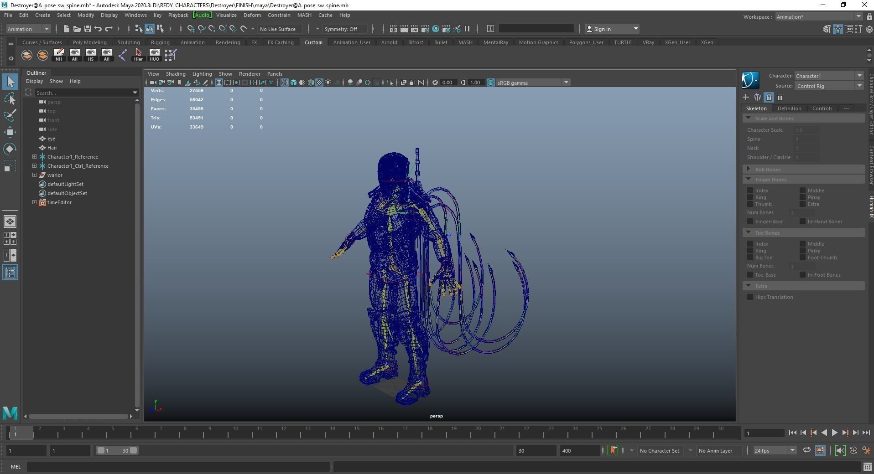Expand the Character1_Reference node in the Outliner
The width and height of the screenshot is (874, 474).
coord(34,157)
